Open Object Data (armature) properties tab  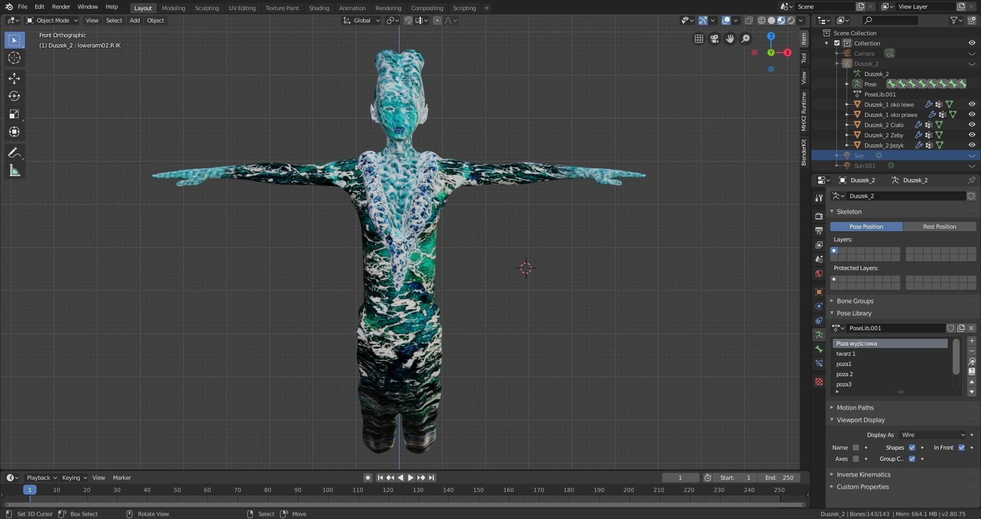pyautogui.click(x=819, y=335)
